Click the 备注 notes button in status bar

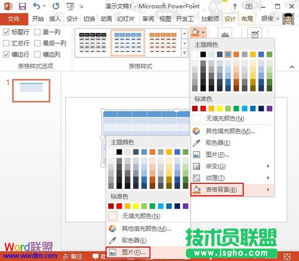pos(73,257)
